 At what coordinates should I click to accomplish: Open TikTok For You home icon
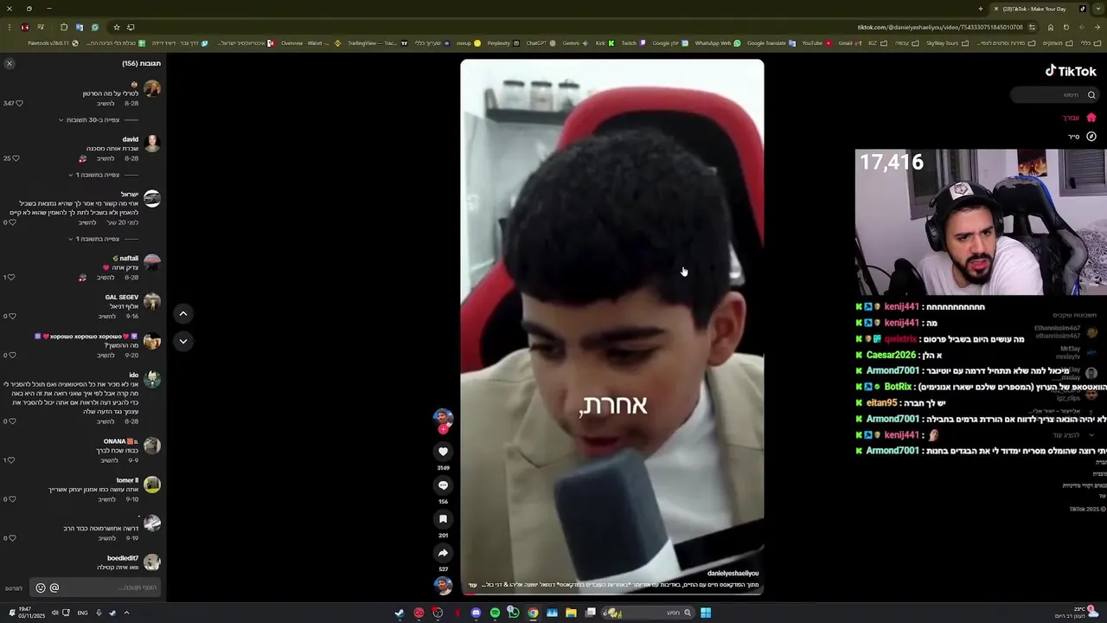(1091, 118)
